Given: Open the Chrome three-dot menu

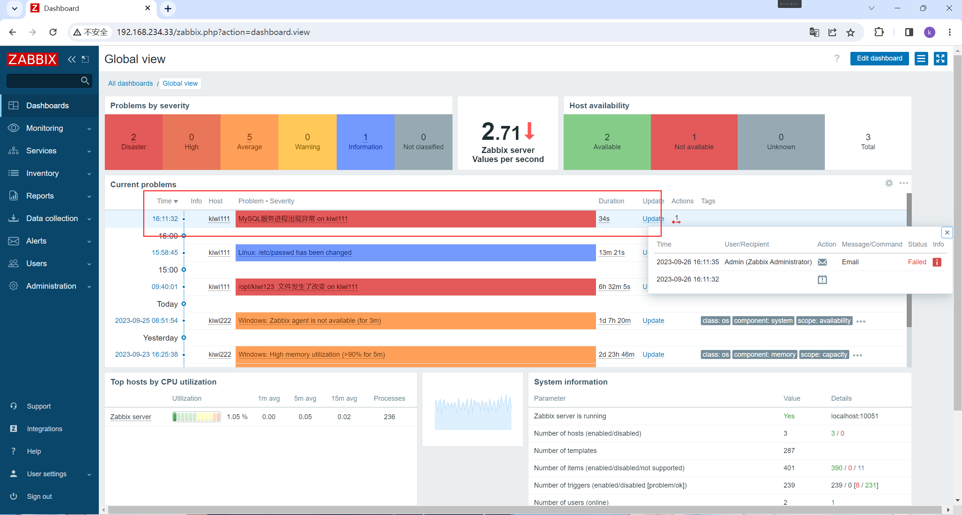Looking at the screenshot, I should click(950, 32).
